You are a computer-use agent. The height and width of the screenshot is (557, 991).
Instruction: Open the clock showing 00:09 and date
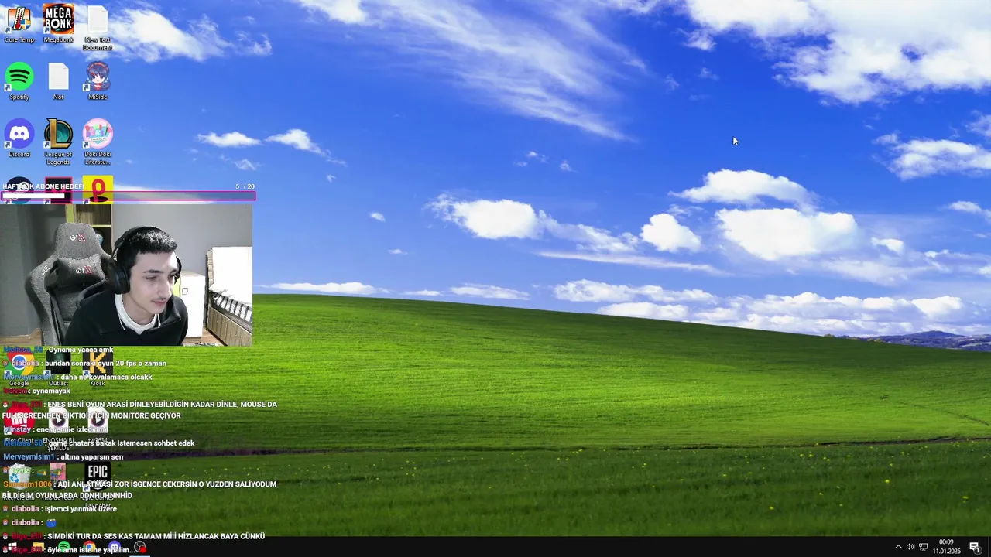pos(946,547)
